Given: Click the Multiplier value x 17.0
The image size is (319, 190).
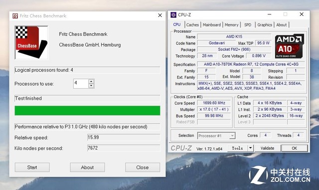Looking at the screenshot, I should click(214, 109).
